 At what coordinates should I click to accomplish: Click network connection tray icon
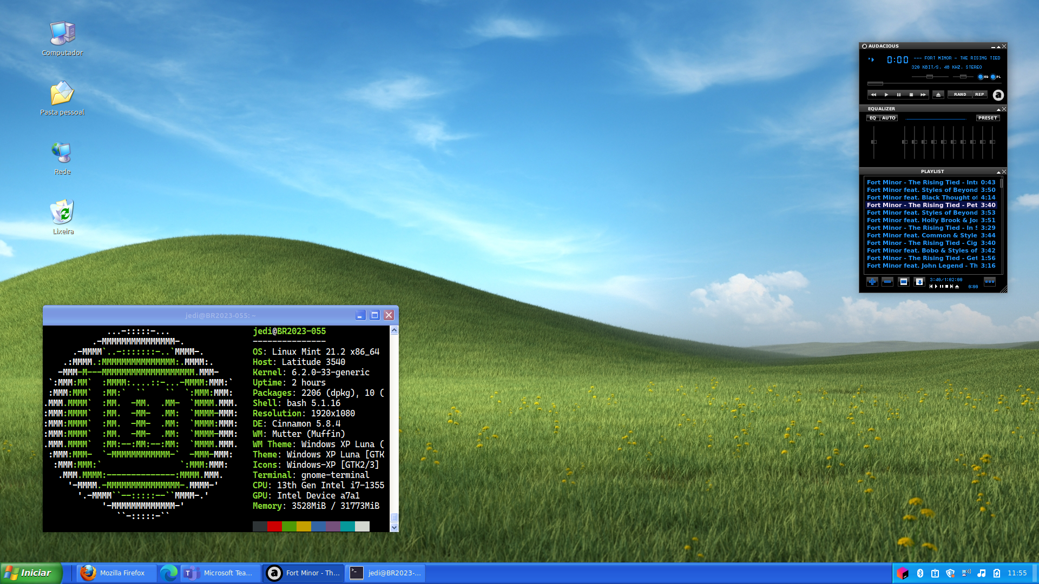click(x=966, y=573)
